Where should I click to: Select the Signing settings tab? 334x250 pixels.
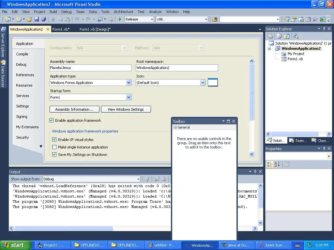tap(22, 117)
